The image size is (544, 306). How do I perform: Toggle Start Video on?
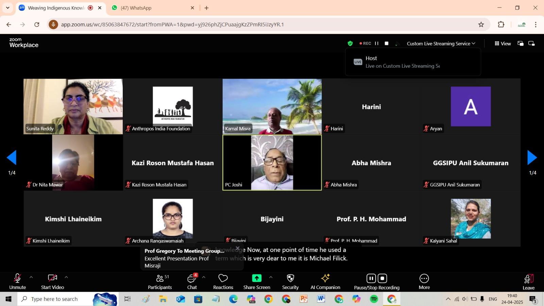(x=52, y=282)
